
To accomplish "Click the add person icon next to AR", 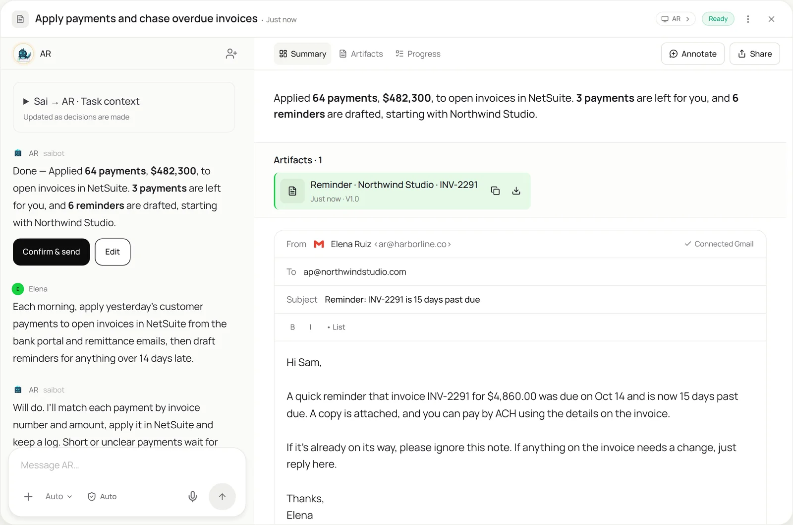I will click(x=231, y=54).
